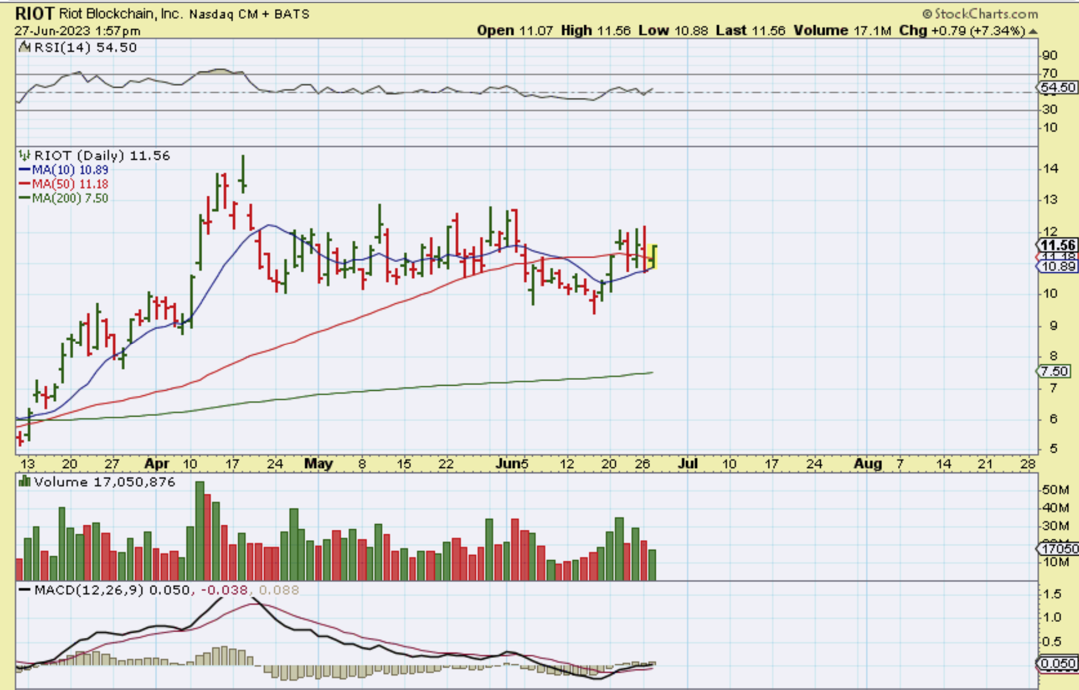The width and height of the screenshot is (1079, 690).
Task: Click the RSI(14) indicator mountain icon
Action: point(24,47)
